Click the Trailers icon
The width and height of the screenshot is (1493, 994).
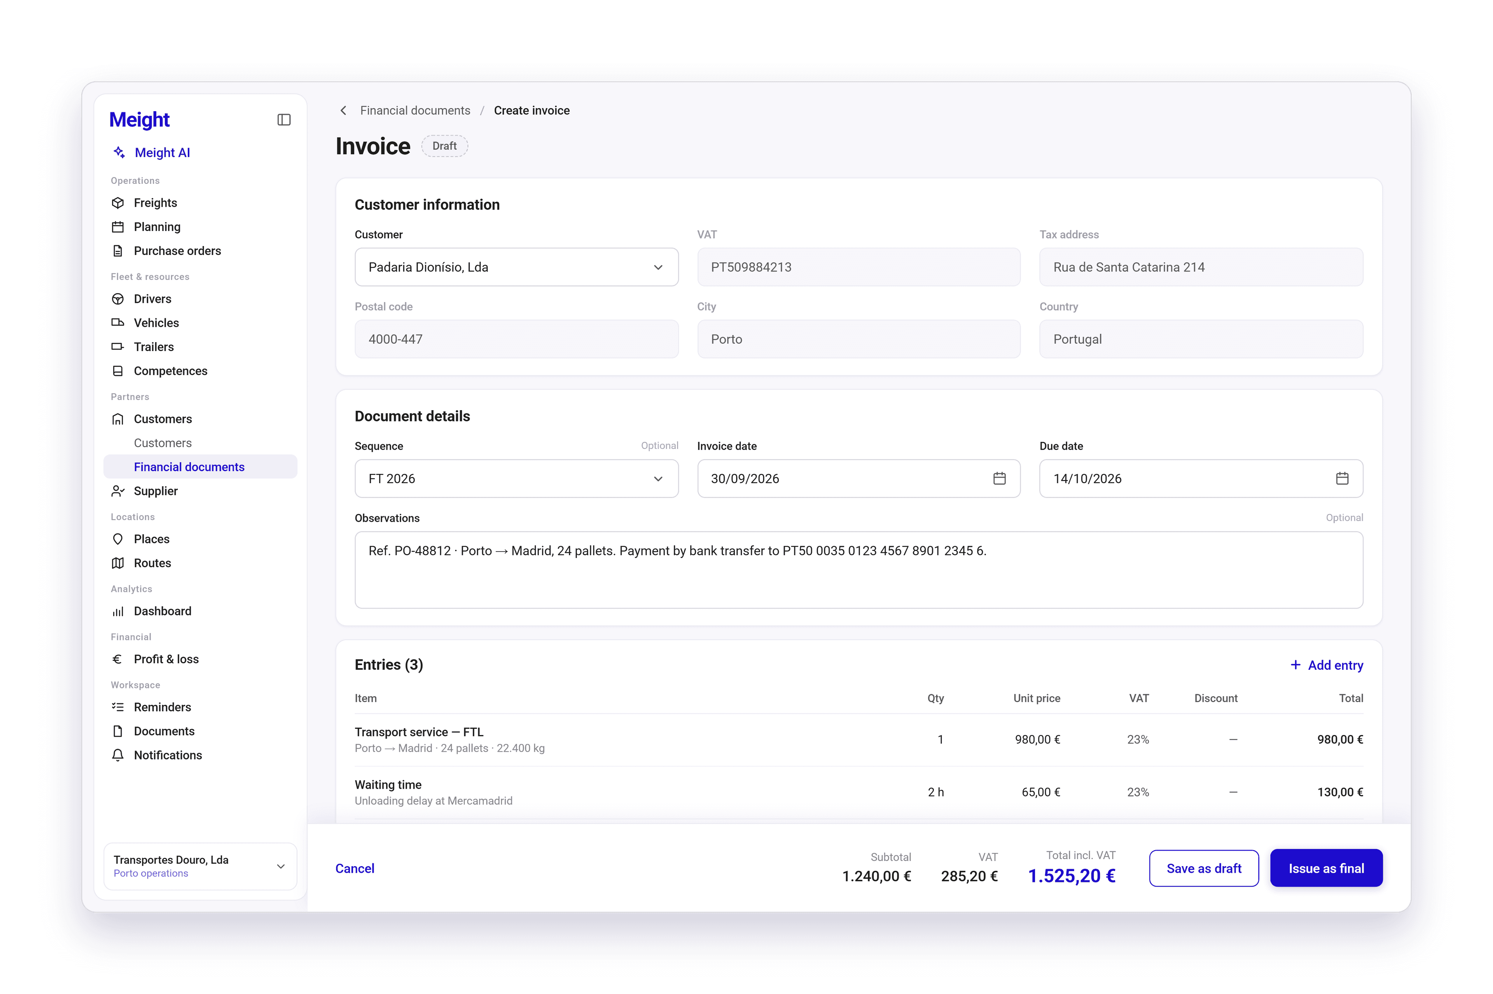coord(118,347)
